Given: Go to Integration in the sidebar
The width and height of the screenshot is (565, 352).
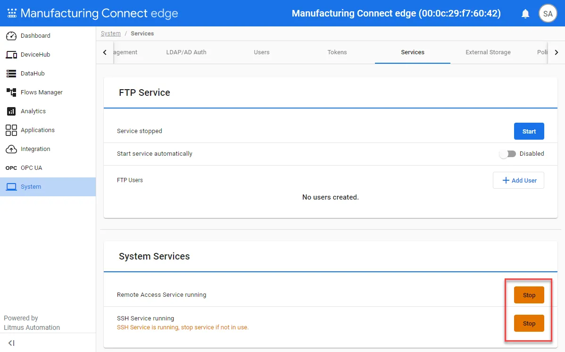Looking at the screenshot, I should click(48, 149).
